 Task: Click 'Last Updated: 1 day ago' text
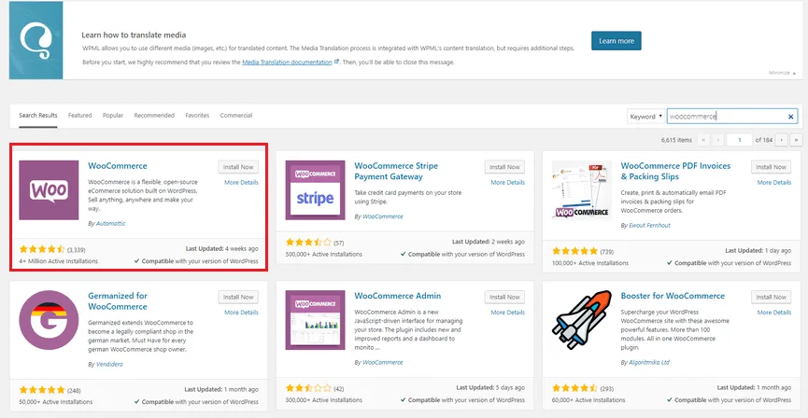click(758, 251)
